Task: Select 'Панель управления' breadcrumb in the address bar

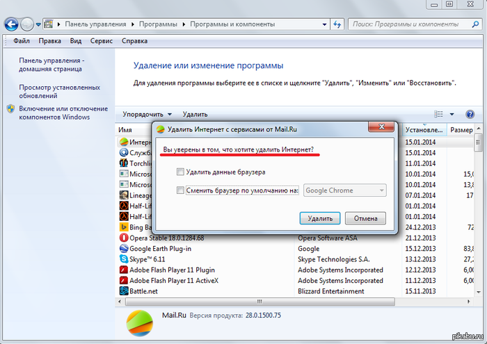Action: click(x=95, y=24)
